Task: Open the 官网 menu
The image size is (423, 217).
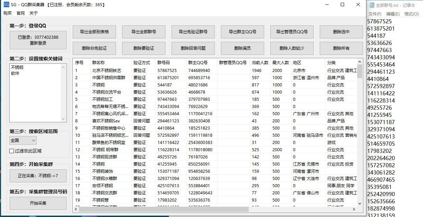Action: 21,13
